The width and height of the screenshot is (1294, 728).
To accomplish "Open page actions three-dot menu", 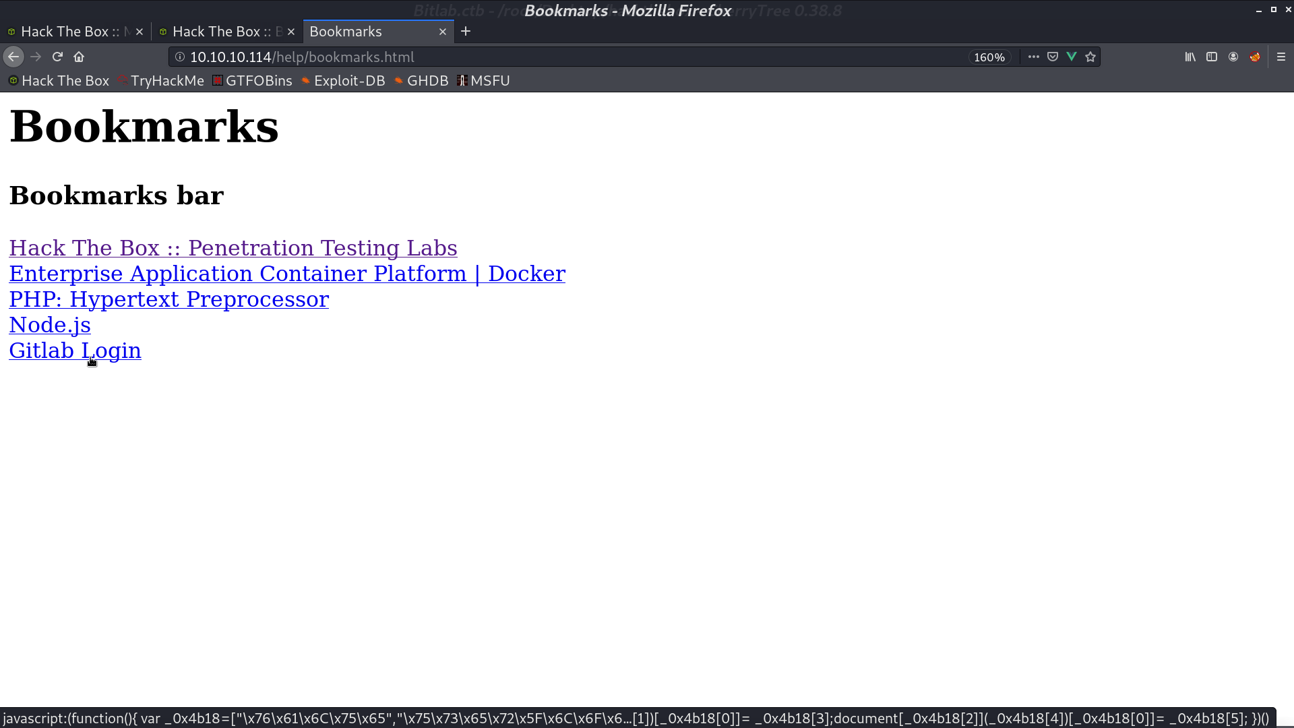I will pyautogui.click(x=1033, y=57).
